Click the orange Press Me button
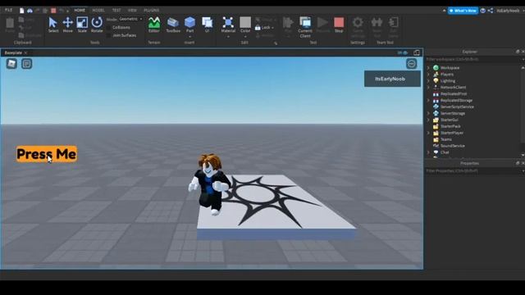This screenshot has height=295, width=525. (x=47, y=154)
